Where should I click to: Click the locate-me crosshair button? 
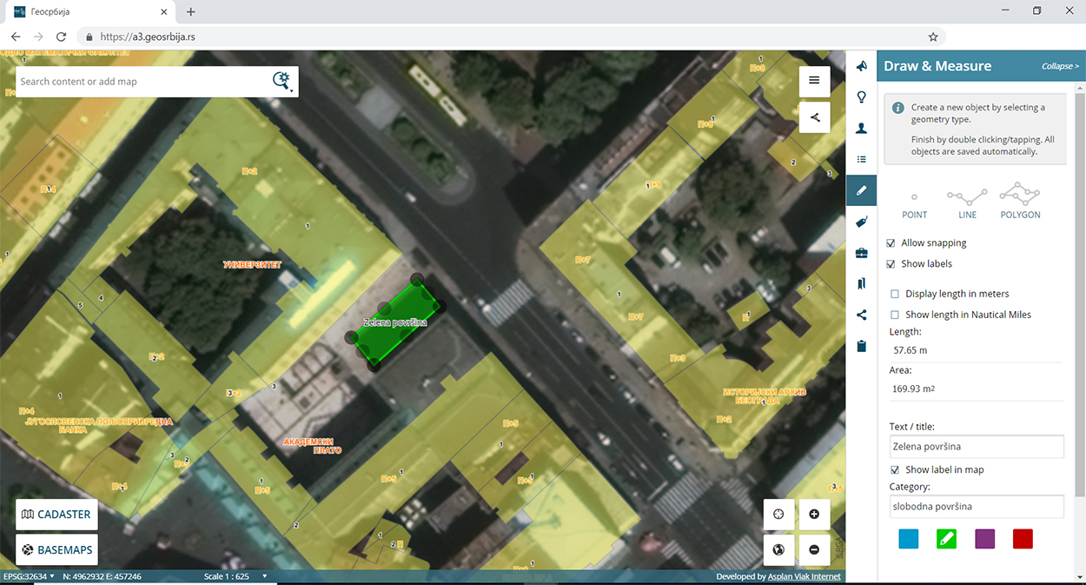(x=778, y=514)
